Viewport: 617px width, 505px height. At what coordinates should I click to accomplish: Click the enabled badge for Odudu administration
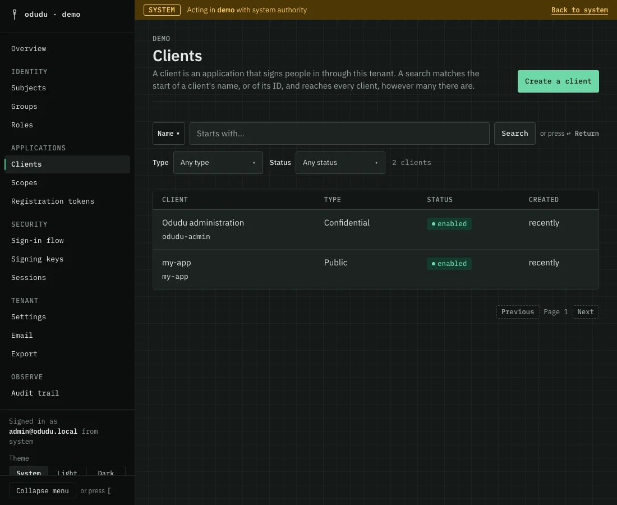(x=449, y=223)
